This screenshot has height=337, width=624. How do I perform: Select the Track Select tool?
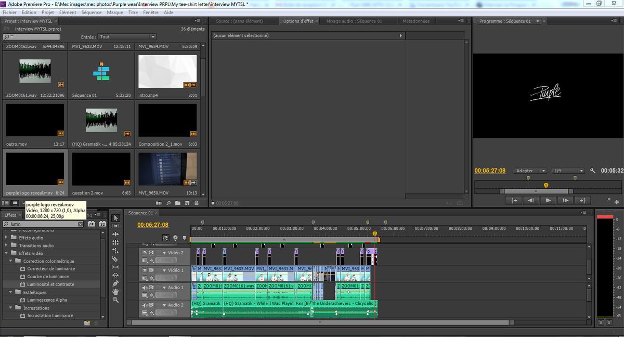tap(116, 226)
